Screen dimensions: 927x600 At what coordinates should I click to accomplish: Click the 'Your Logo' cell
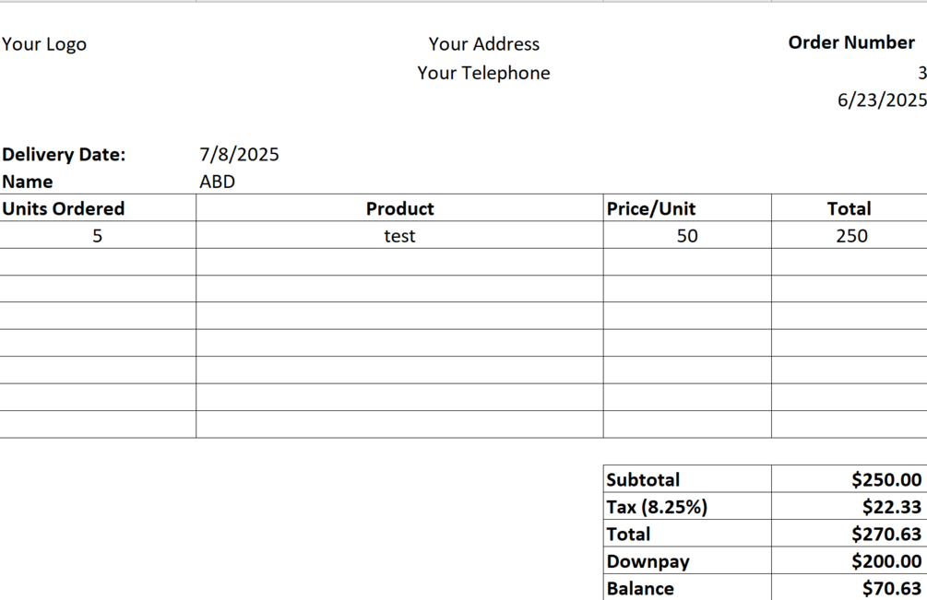pos(44,44)
